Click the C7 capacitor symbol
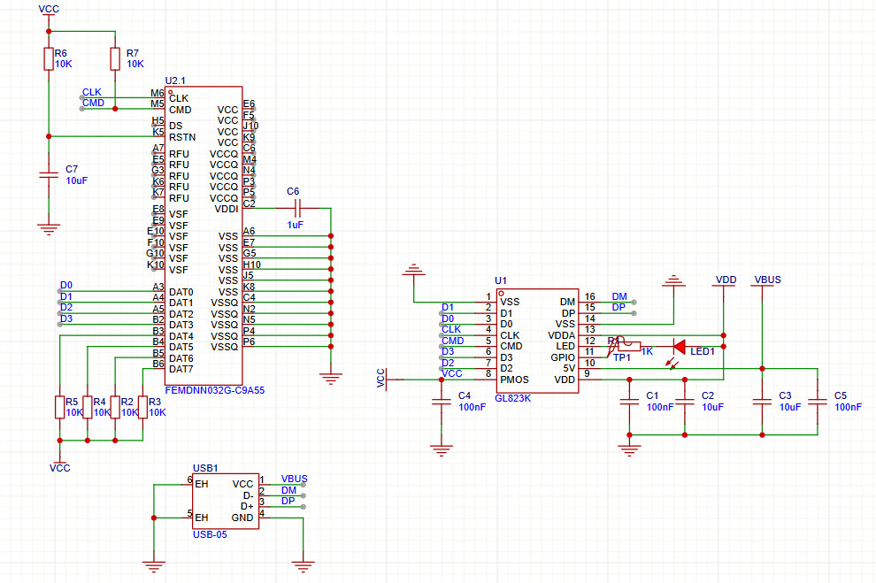This screenshot has height=583, width=876. 49,175
